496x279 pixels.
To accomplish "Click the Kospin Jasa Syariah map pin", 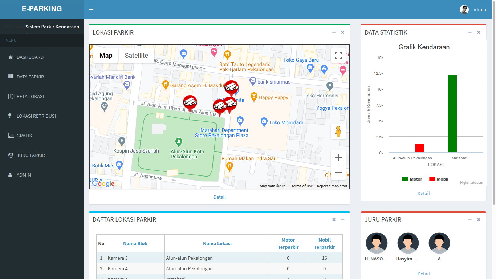I will 122,141.
